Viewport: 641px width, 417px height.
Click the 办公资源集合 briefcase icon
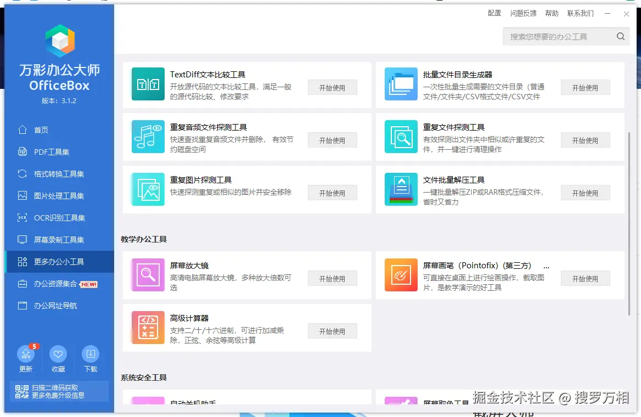pyautogui.click(x=23, y=284)
